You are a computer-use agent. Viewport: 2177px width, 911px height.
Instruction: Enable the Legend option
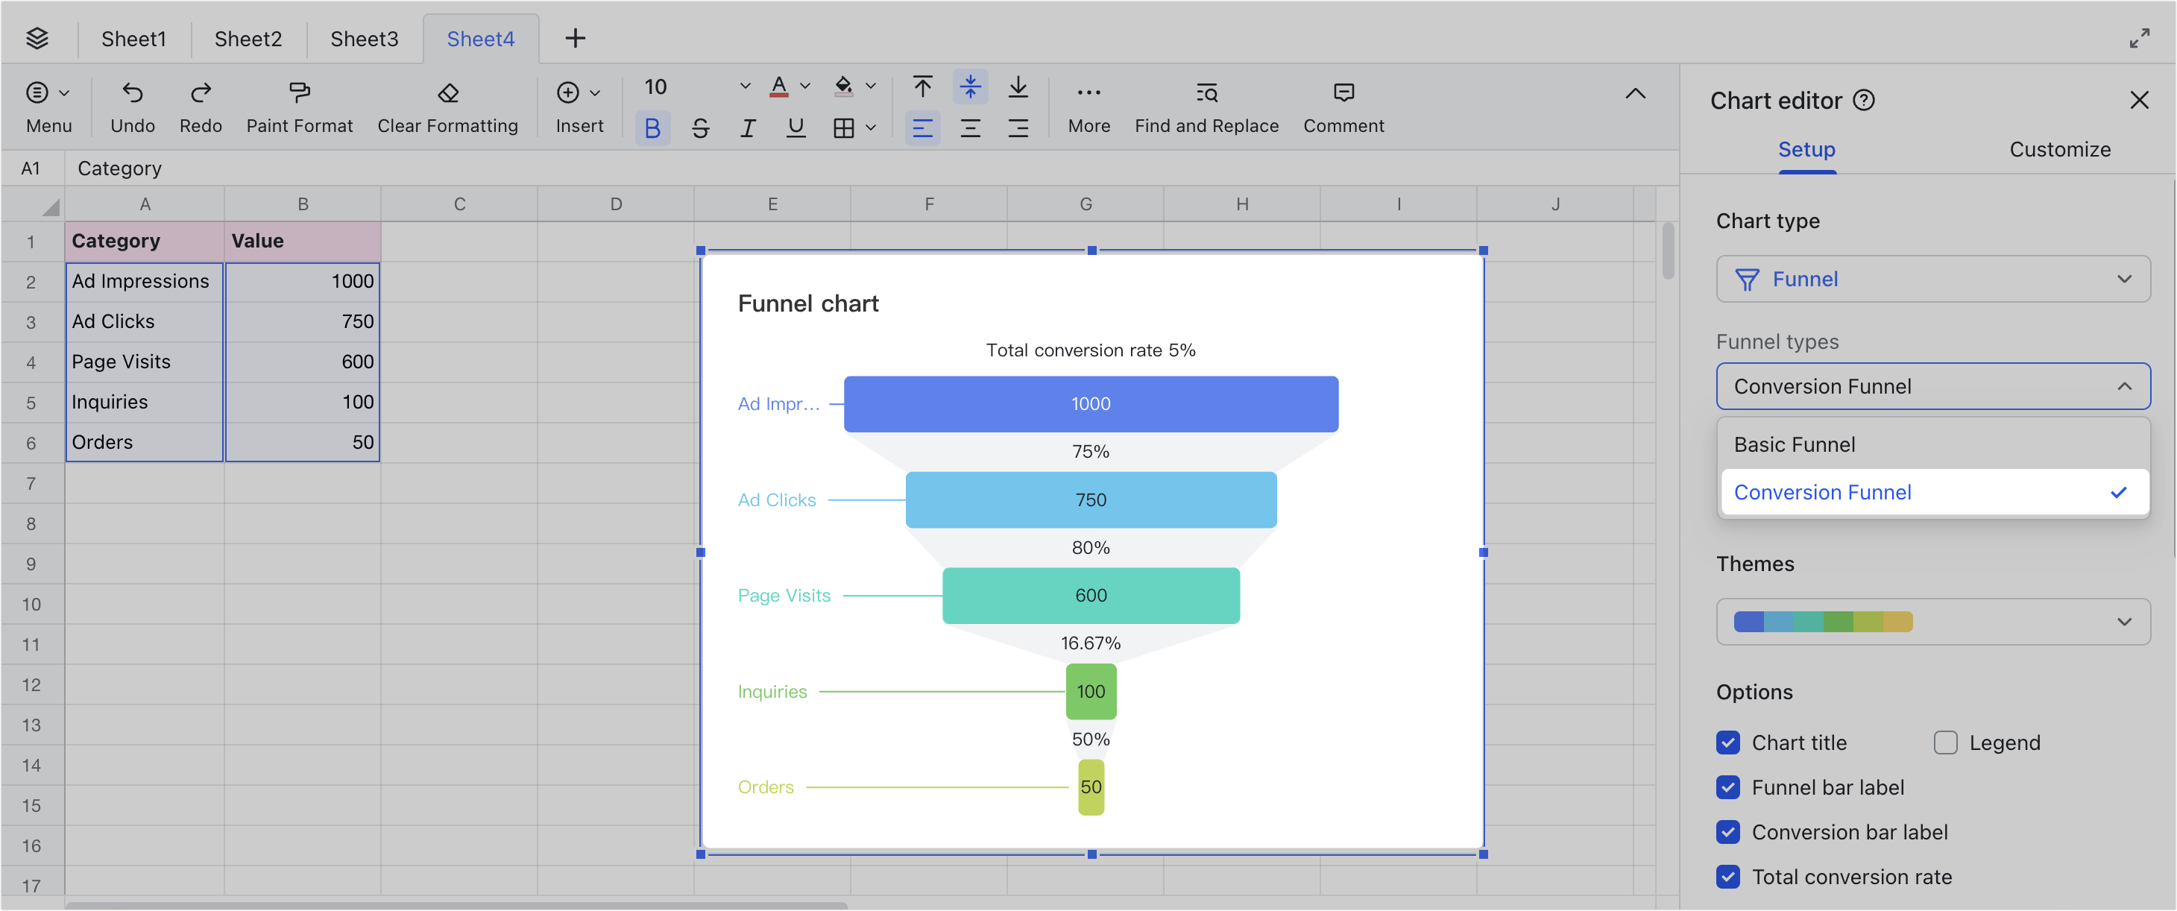tap(1947, 743)
